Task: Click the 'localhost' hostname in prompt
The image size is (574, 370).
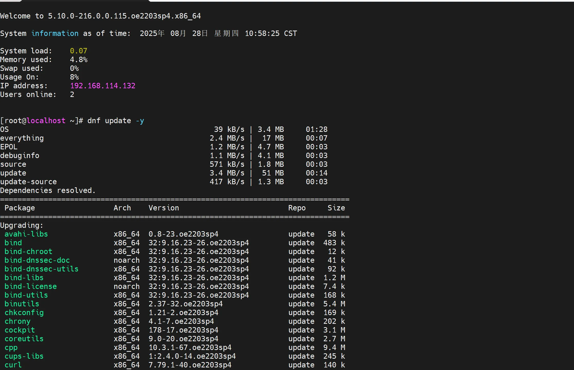Action: (x=46, y=121)
